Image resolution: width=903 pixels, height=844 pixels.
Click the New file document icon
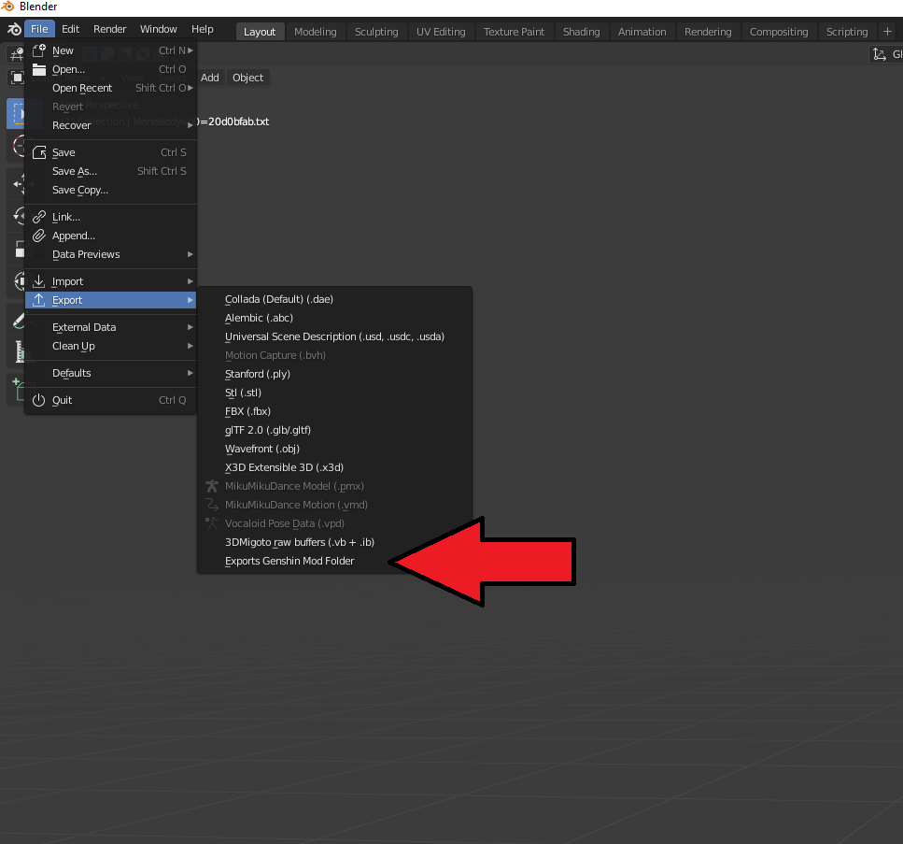pyautogui.click(x=38, y=50)
